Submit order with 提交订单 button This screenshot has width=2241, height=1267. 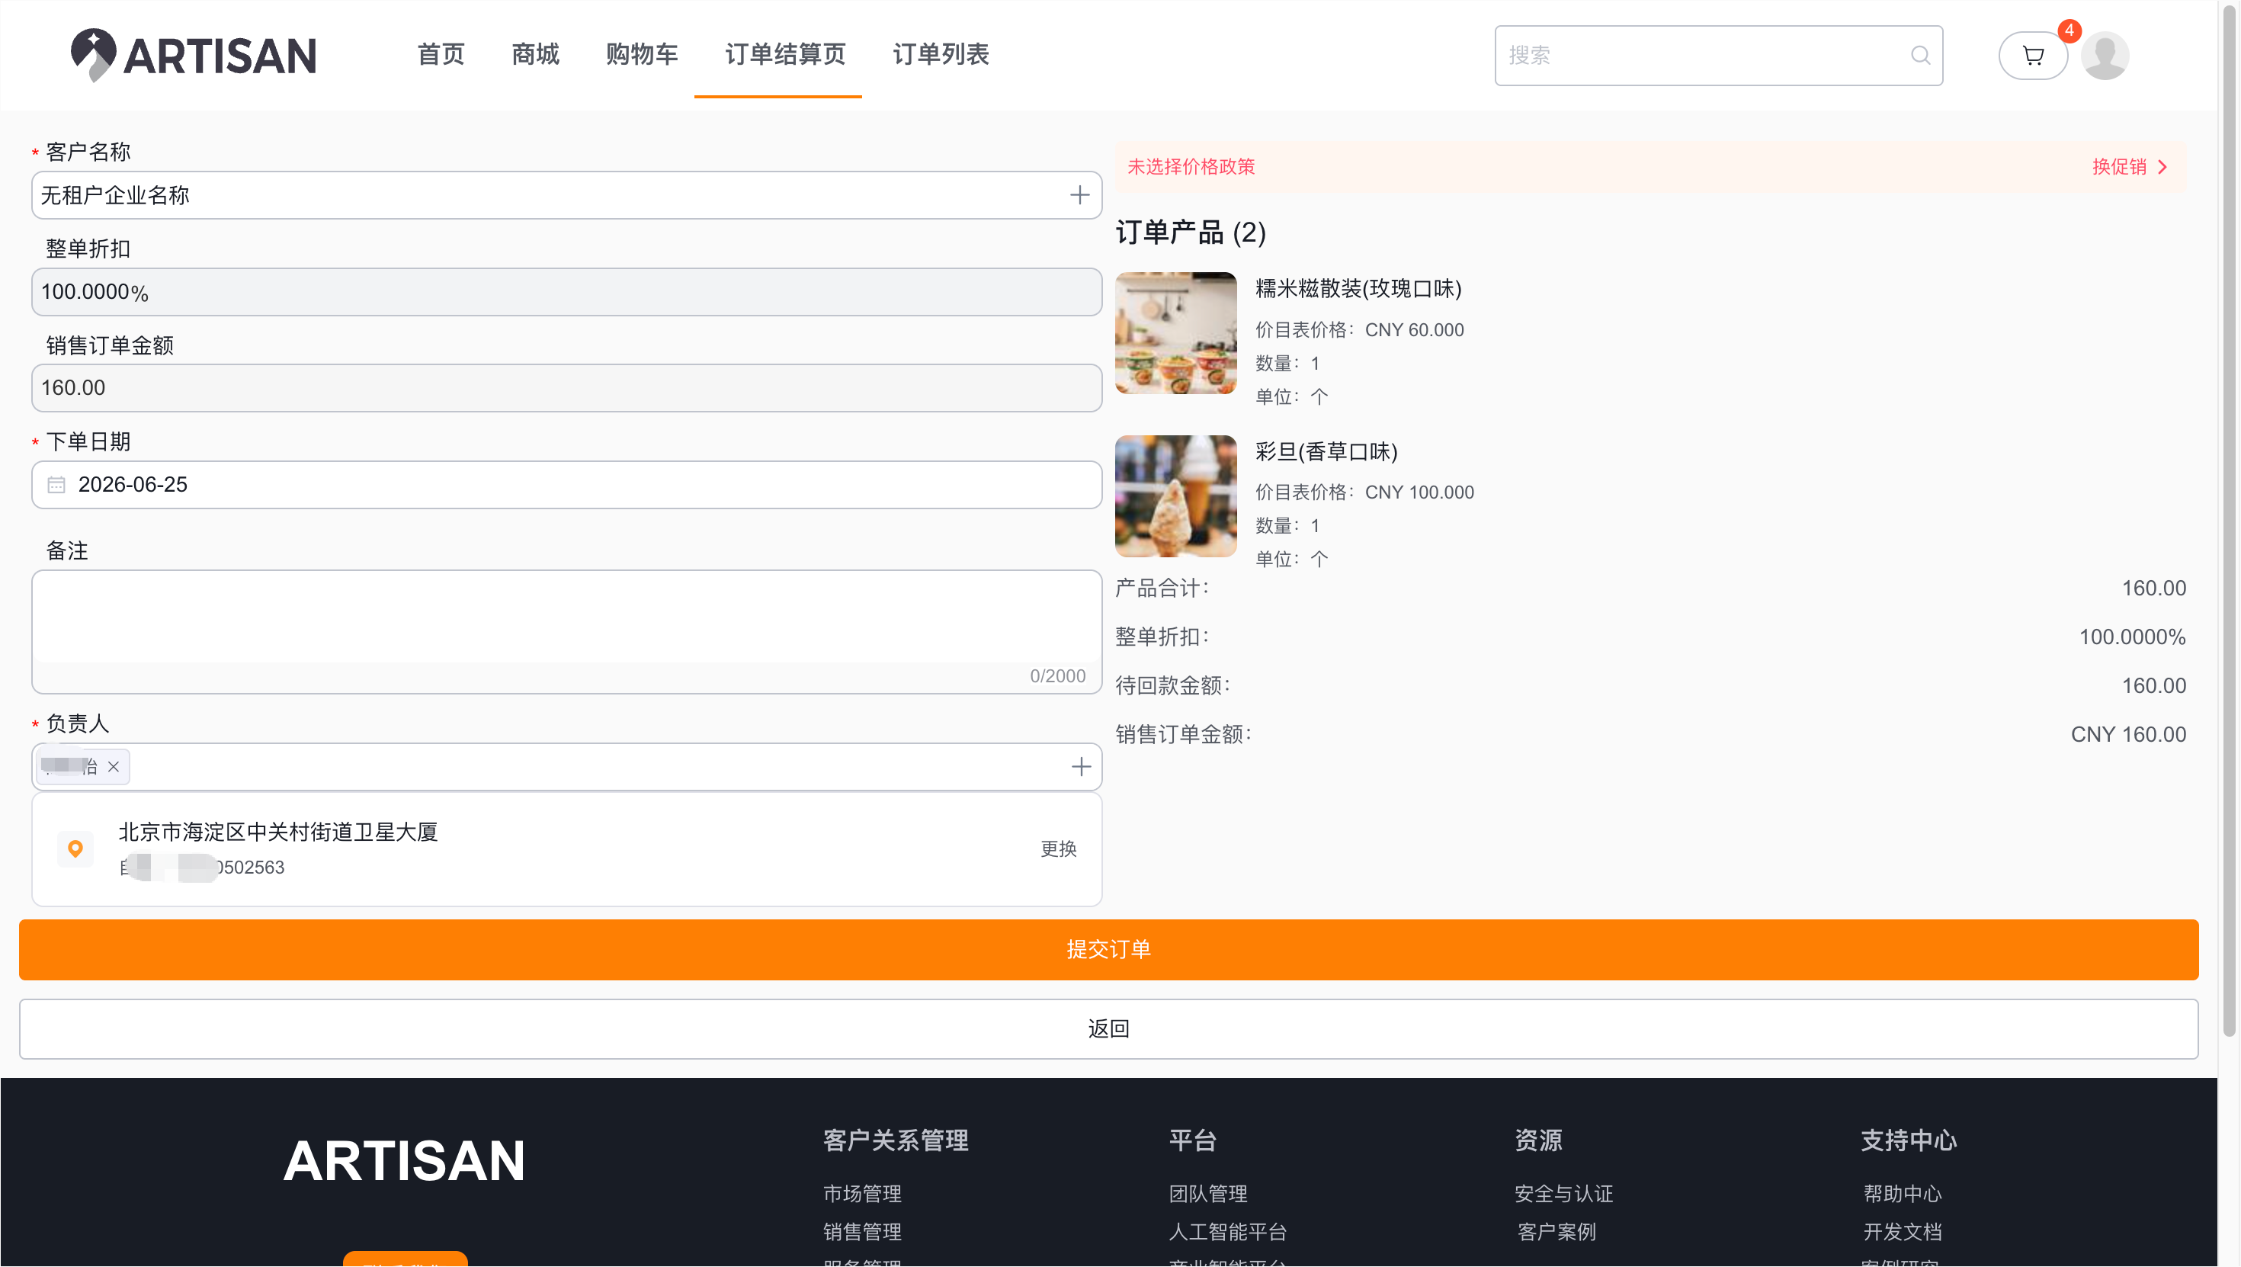pos(1108,949)
